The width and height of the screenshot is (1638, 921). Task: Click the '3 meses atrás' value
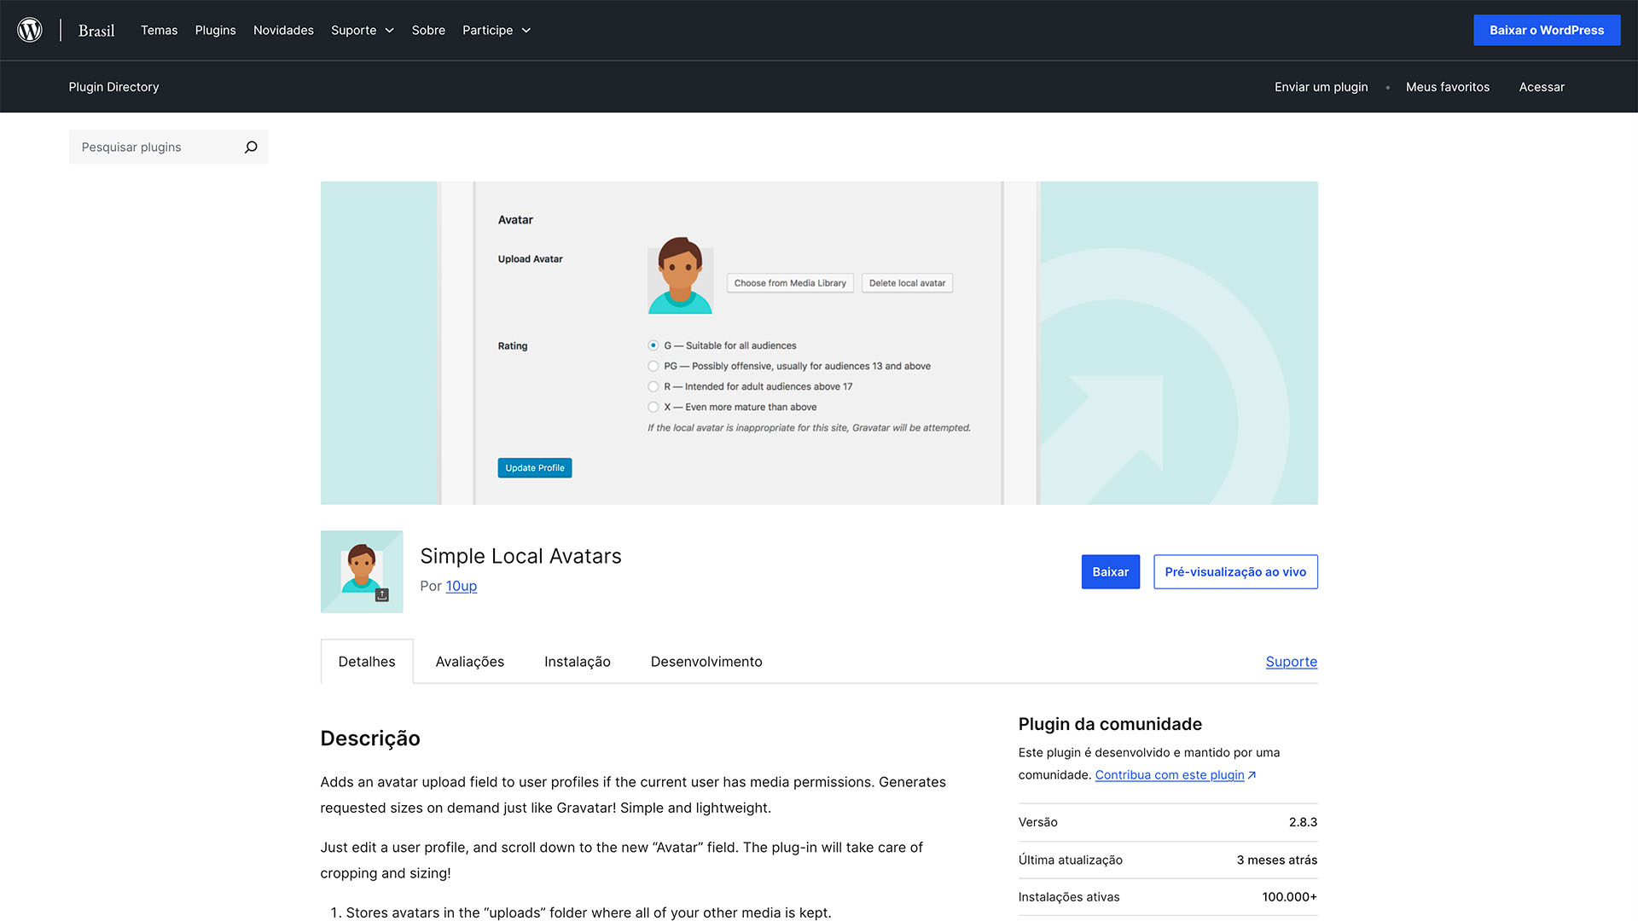tap(1276, 860)
